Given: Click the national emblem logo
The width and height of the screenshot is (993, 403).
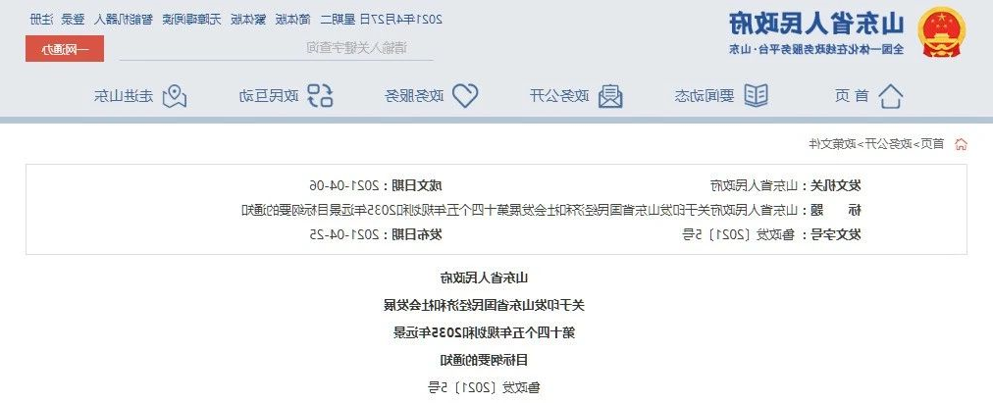Looking at the screenshot, I should coord(942,31).
